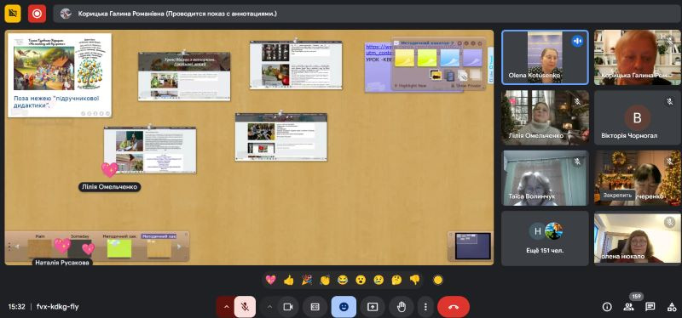Show the participants list

pyautogui.click(x=628, y=307)
